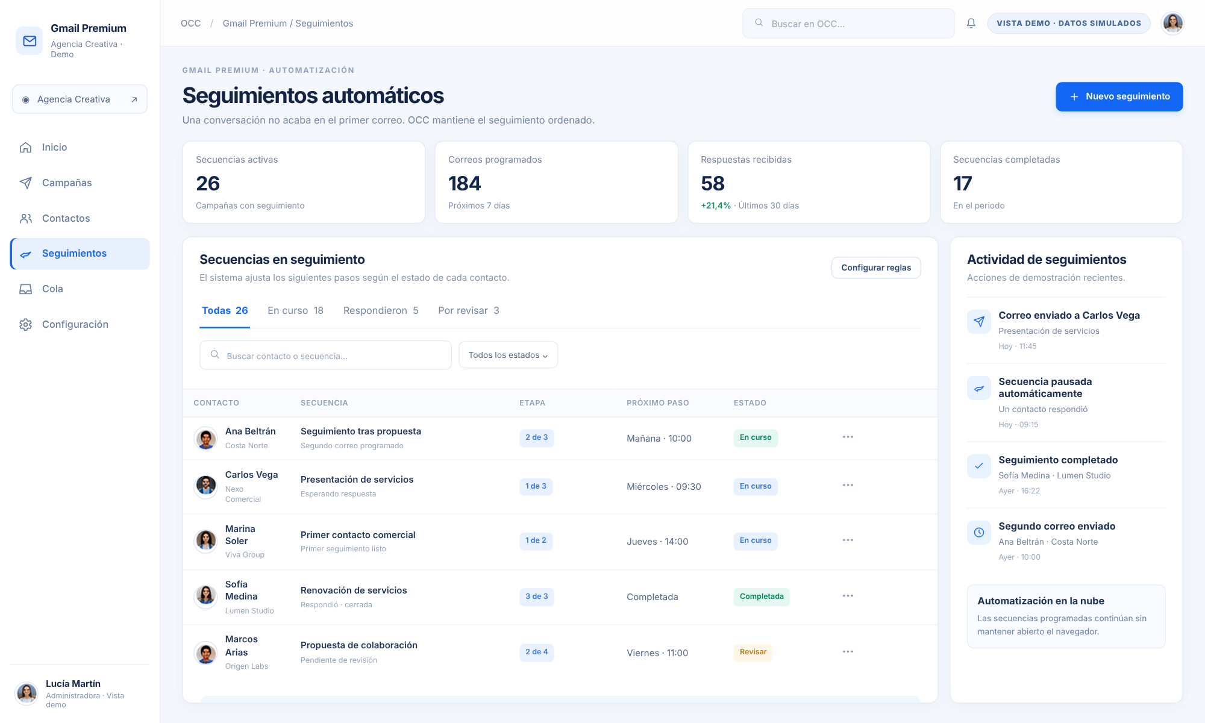Click the clock icon beside Segundo correo enviado
Screen dimensions: 1205x723
pyautogui.click(x=979, y=532)
